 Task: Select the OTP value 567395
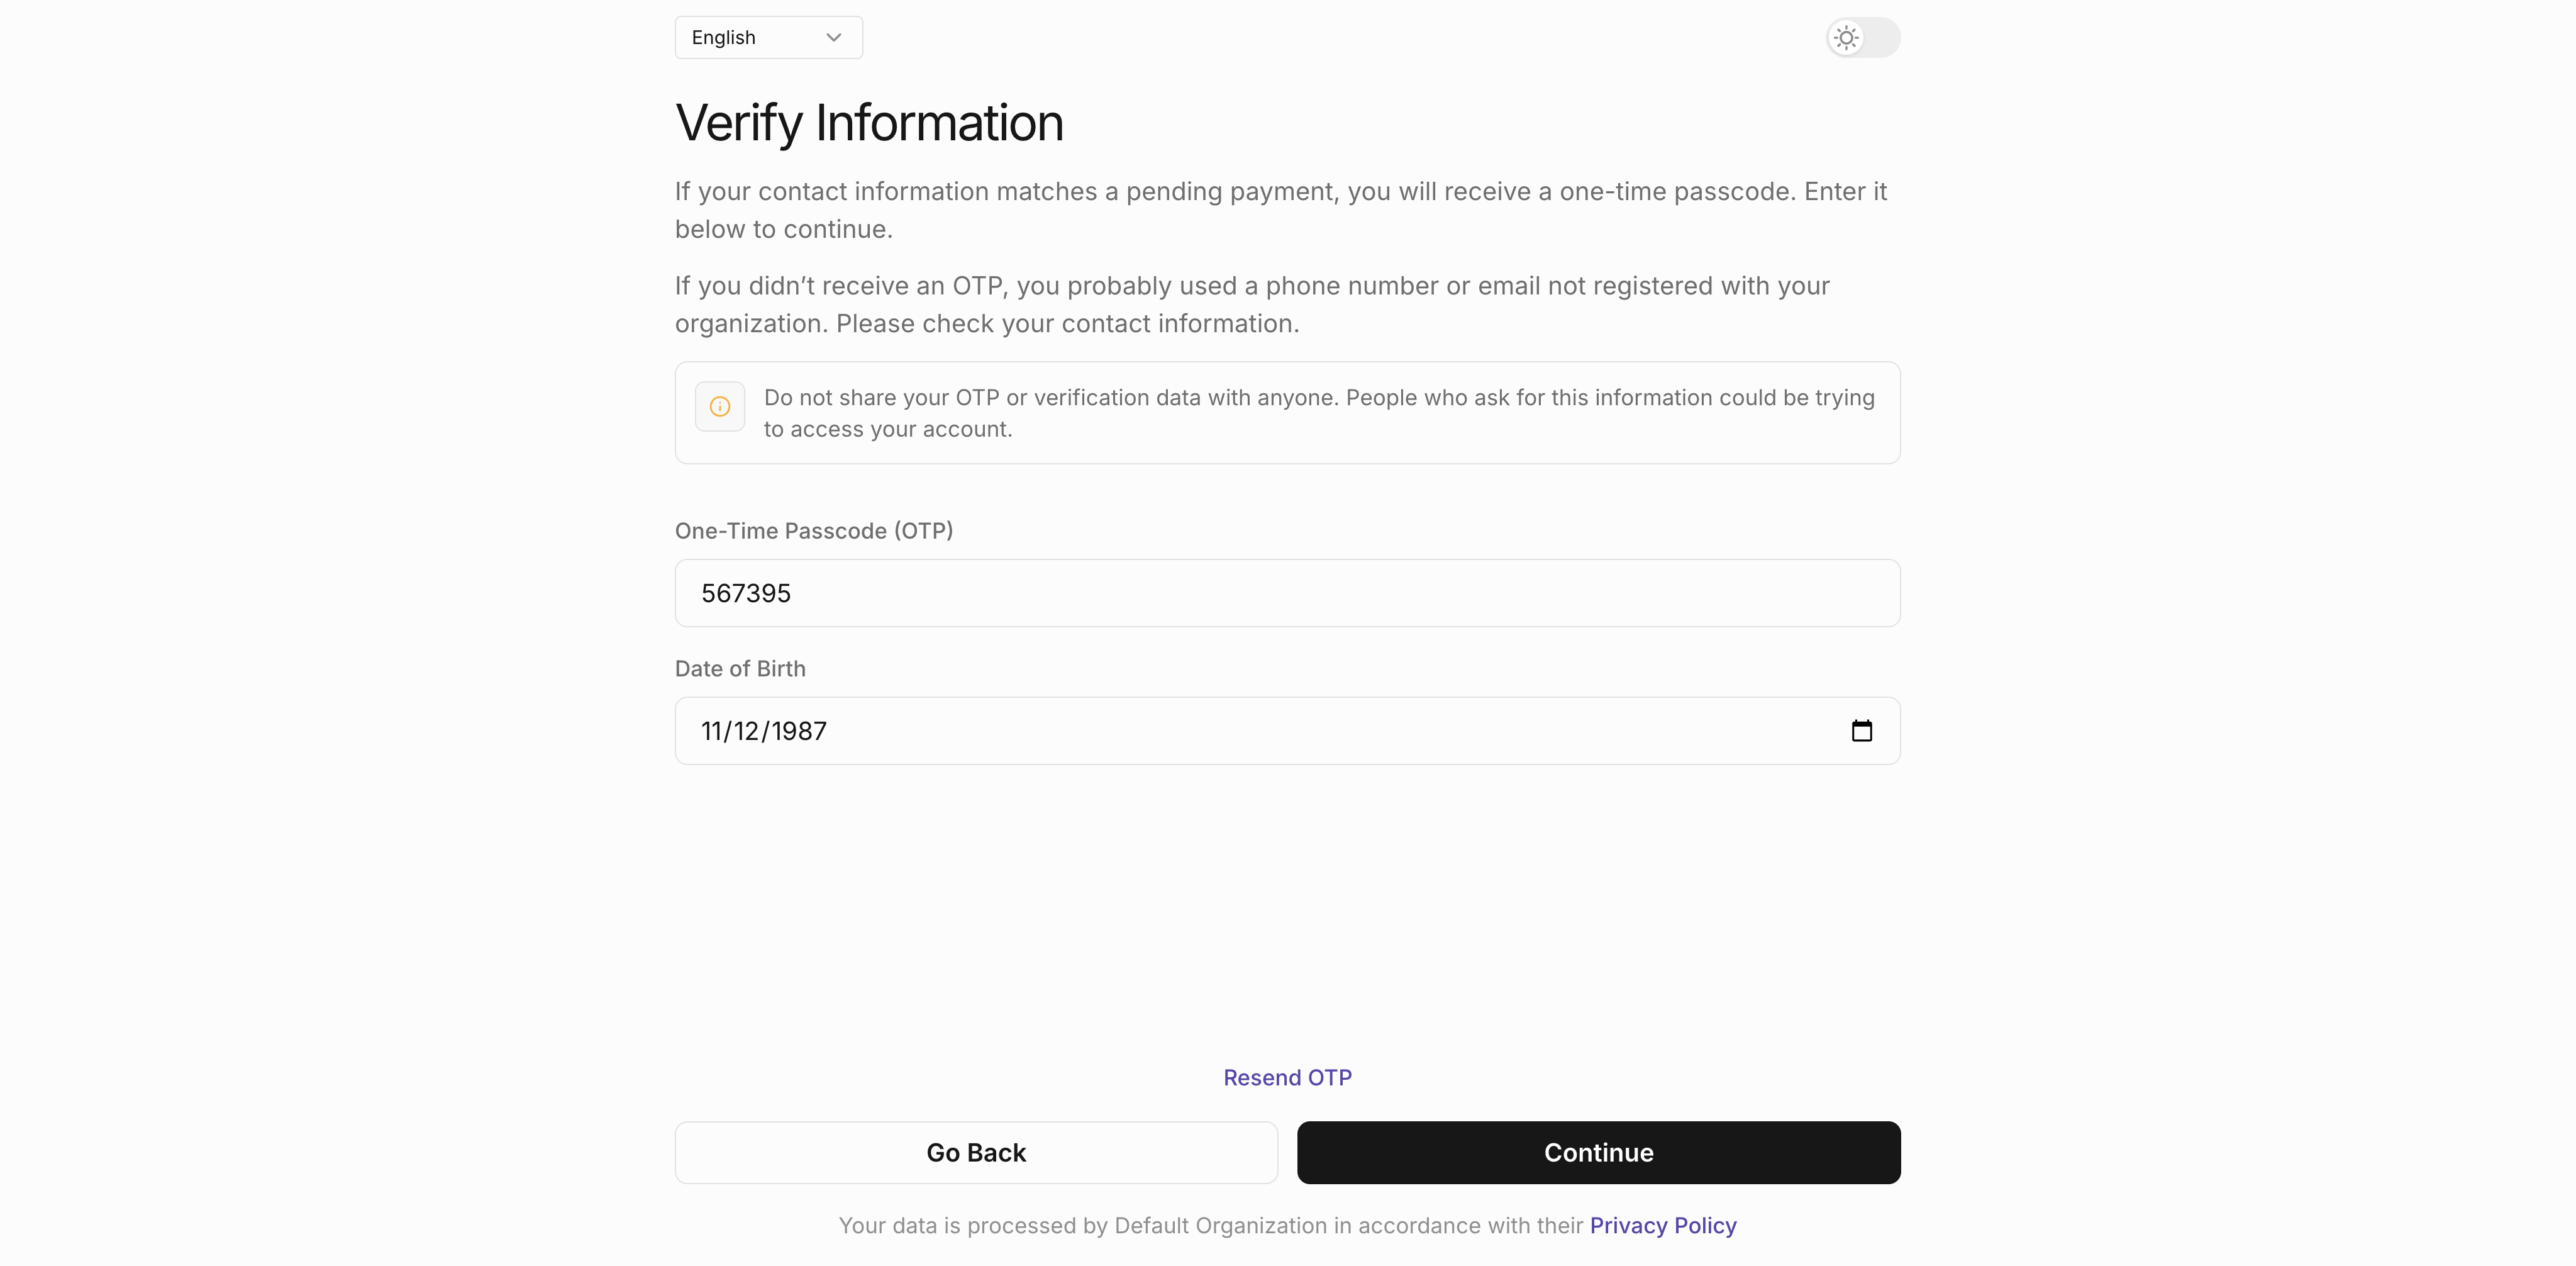pyautogui.click(x=745, y=593)
